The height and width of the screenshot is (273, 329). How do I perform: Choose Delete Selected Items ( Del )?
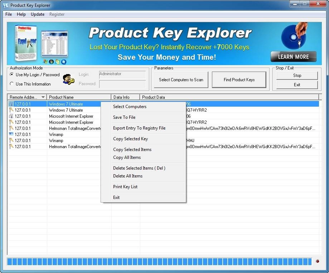click(143, 168)
